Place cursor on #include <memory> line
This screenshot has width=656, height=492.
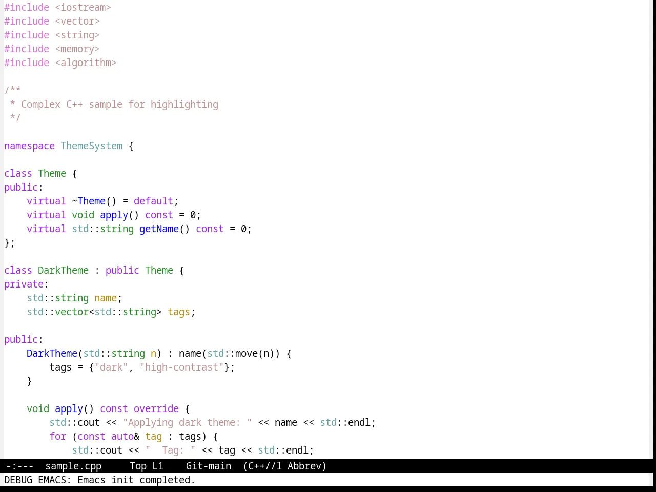52,49
